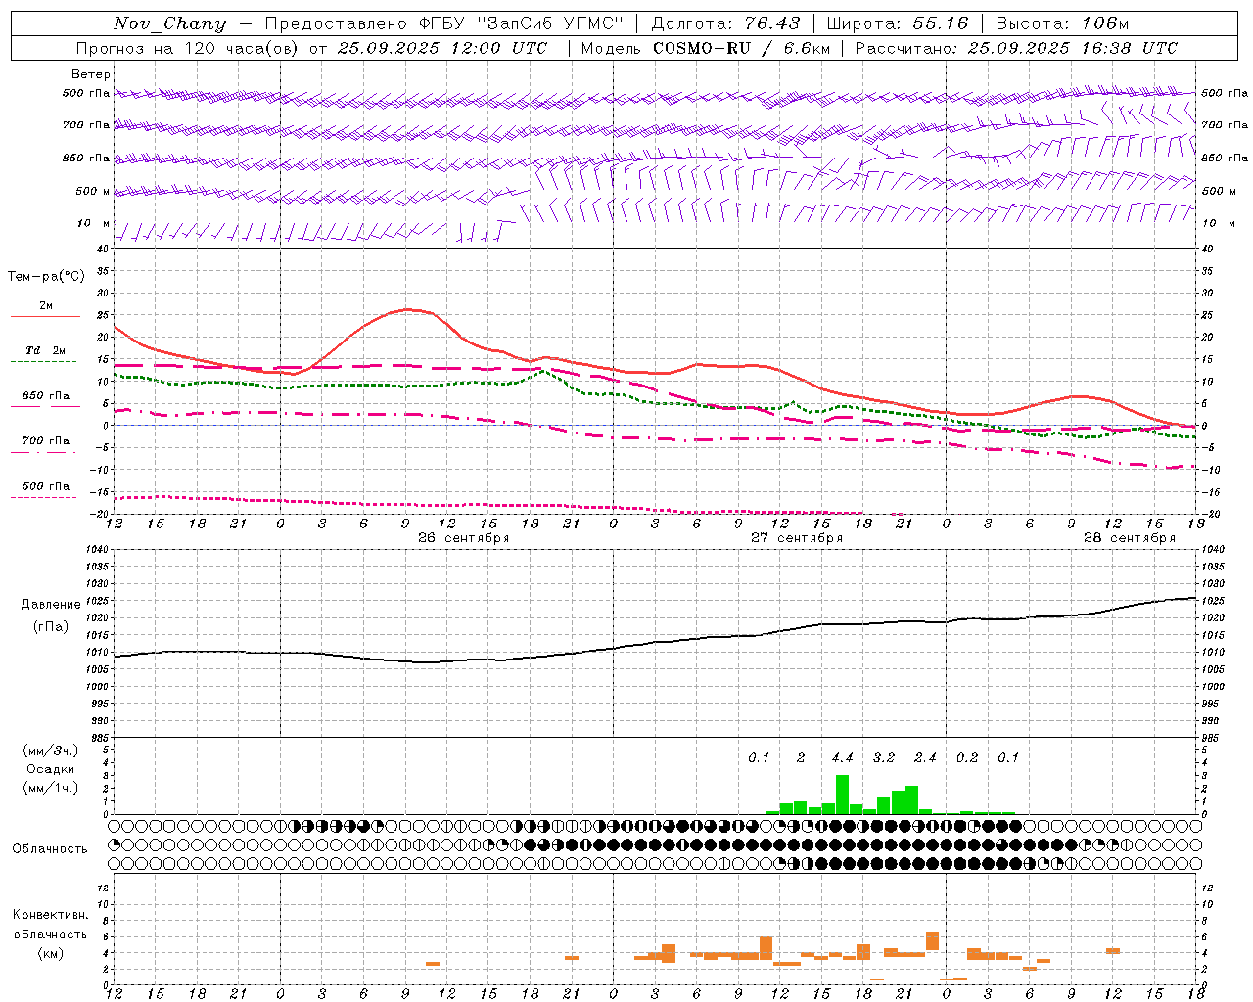Click the 26 сентября date label
This screenshot has width=1253, height=1002.
click(463, 538)
